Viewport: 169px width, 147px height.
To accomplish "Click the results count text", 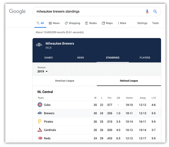I will 60,32.
